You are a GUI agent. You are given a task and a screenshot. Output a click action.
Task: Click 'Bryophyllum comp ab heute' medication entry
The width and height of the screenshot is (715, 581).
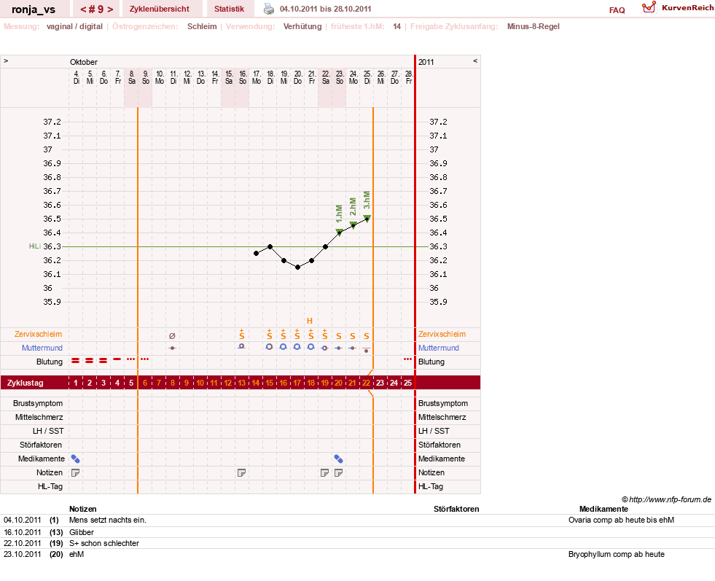tap(617, 554)
